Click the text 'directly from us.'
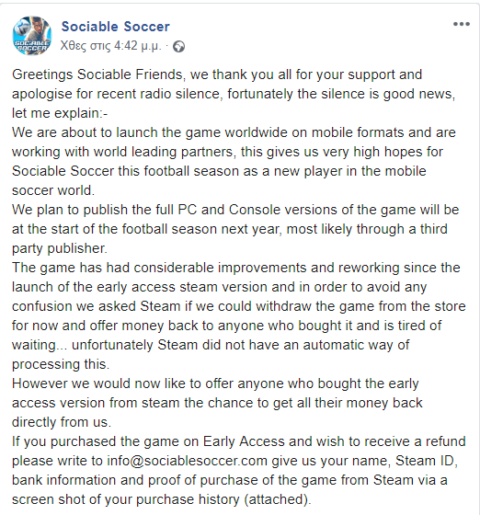The height and width of the screenshot is (515, 480). (62, 422)
